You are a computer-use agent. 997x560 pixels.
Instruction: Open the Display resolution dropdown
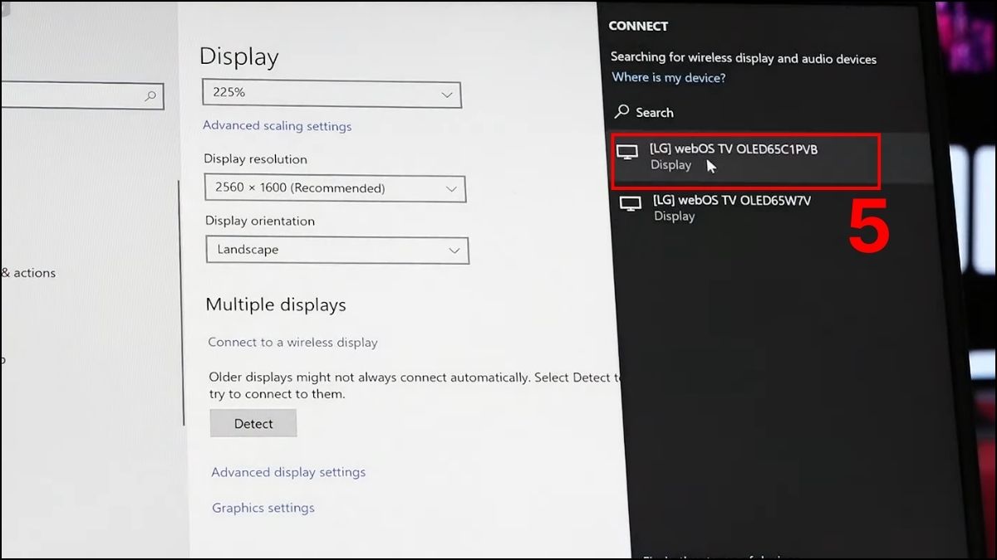pos(335,188)
